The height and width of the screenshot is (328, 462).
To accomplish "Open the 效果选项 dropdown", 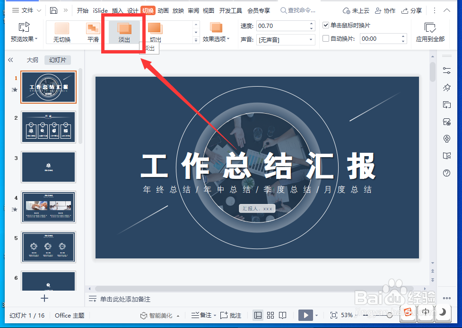I will pos(216,33).
